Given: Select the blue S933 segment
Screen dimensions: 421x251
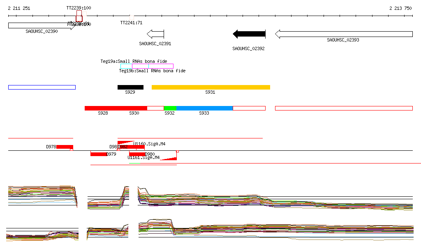Looking at the screenshot, I should pyautogui.click(x=205, y=108).
